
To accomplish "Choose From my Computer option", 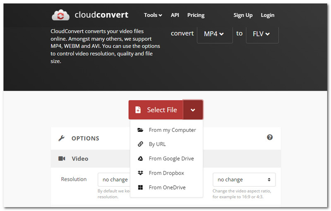I will coord(172,130).
